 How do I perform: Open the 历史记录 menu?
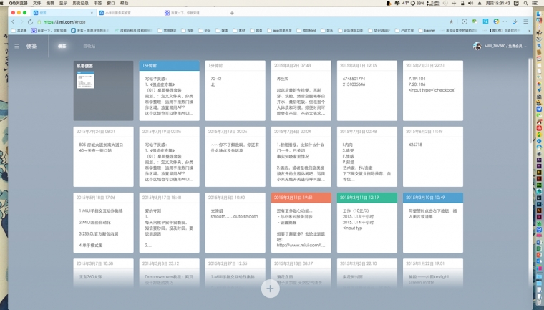tap(80, 3)
